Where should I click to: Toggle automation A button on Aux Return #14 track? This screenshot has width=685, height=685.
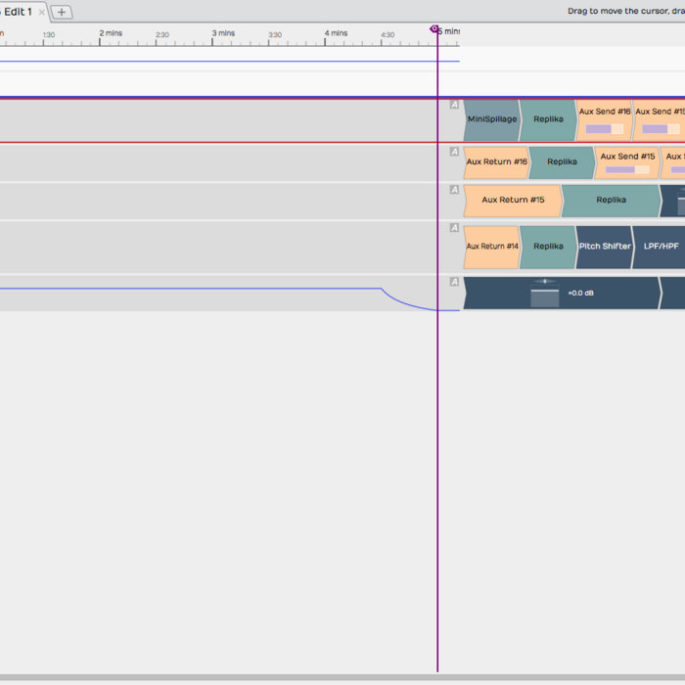pyautogui.click(x=454, y=228)
